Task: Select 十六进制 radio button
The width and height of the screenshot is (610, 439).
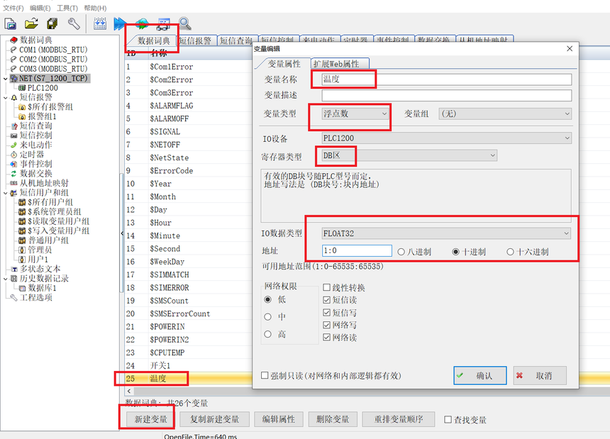Action: (x=511, y=252)
